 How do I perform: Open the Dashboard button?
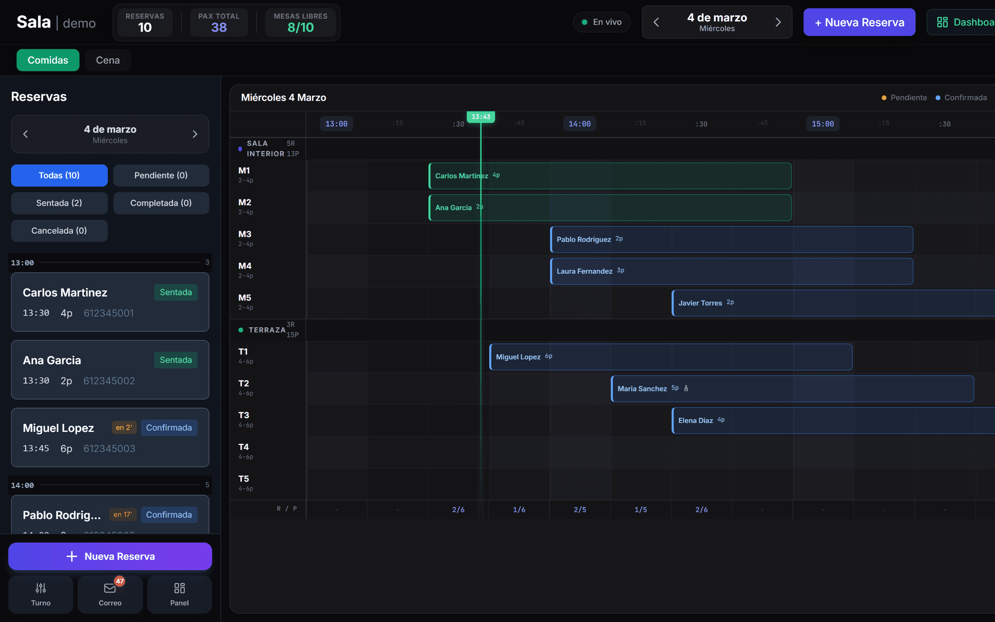click(962, 22)
